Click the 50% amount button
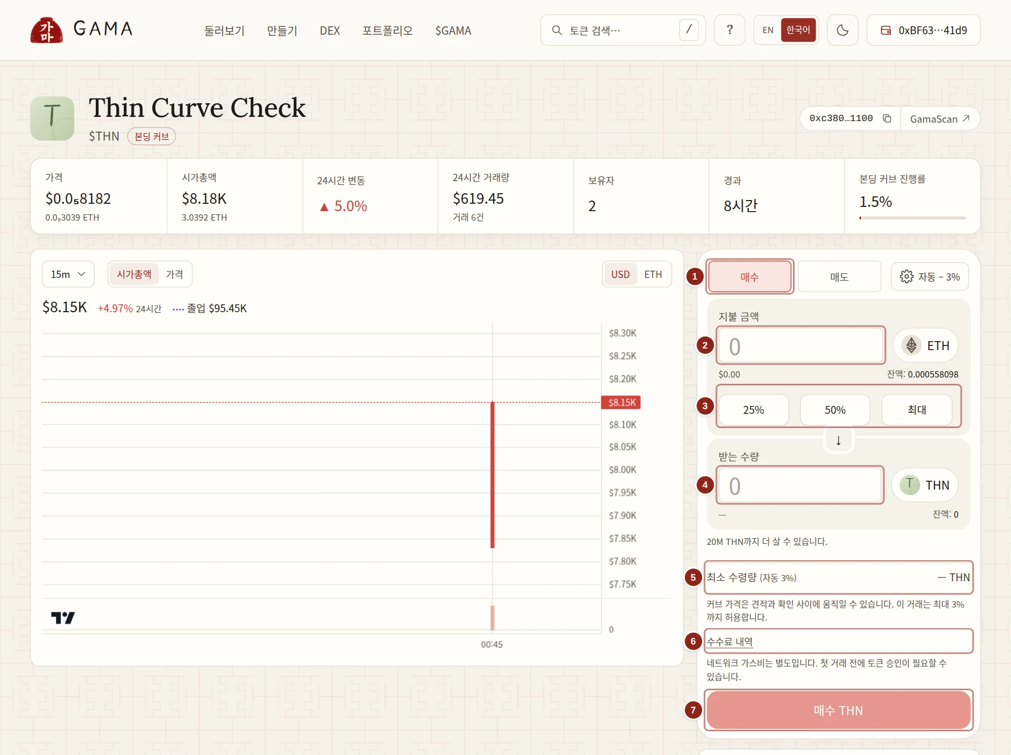The height and width of the screenshot is (755, 1011). (835, 410)
